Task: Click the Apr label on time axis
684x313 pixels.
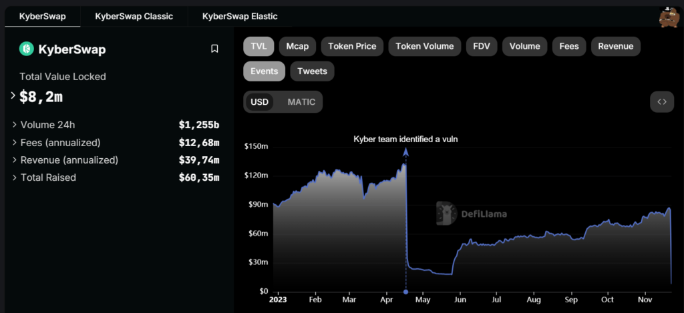Action: pos(387,300)
